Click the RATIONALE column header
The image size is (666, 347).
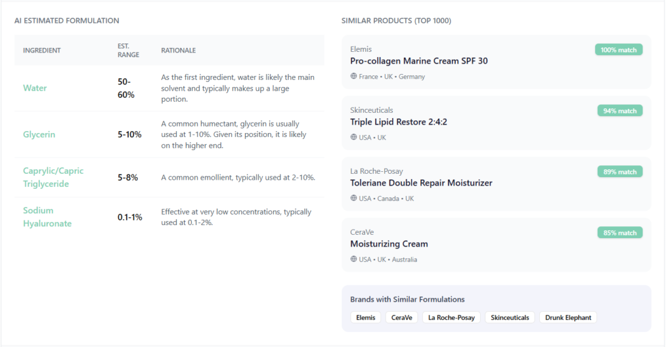pyautogui.click(x=178, y=51)
